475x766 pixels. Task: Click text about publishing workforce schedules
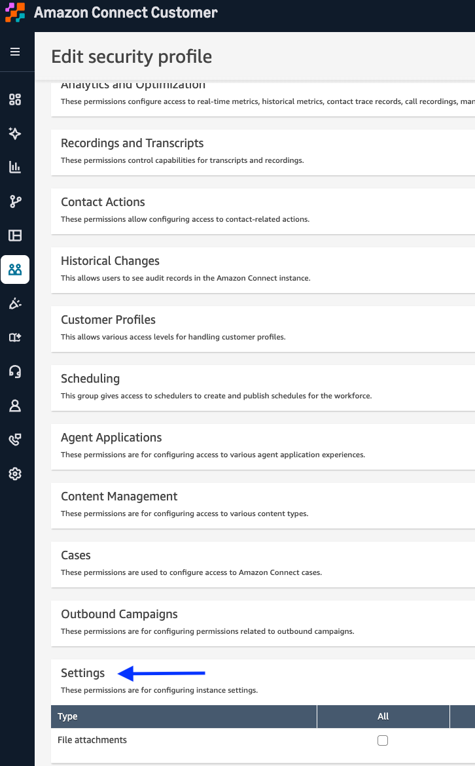point(216,396)
